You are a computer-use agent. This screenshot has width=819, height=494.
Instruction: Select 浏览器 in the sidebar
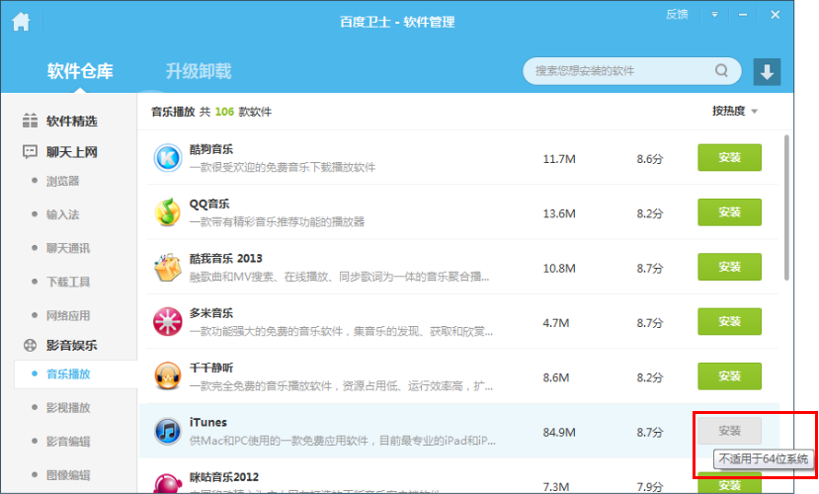click(62, 182)
